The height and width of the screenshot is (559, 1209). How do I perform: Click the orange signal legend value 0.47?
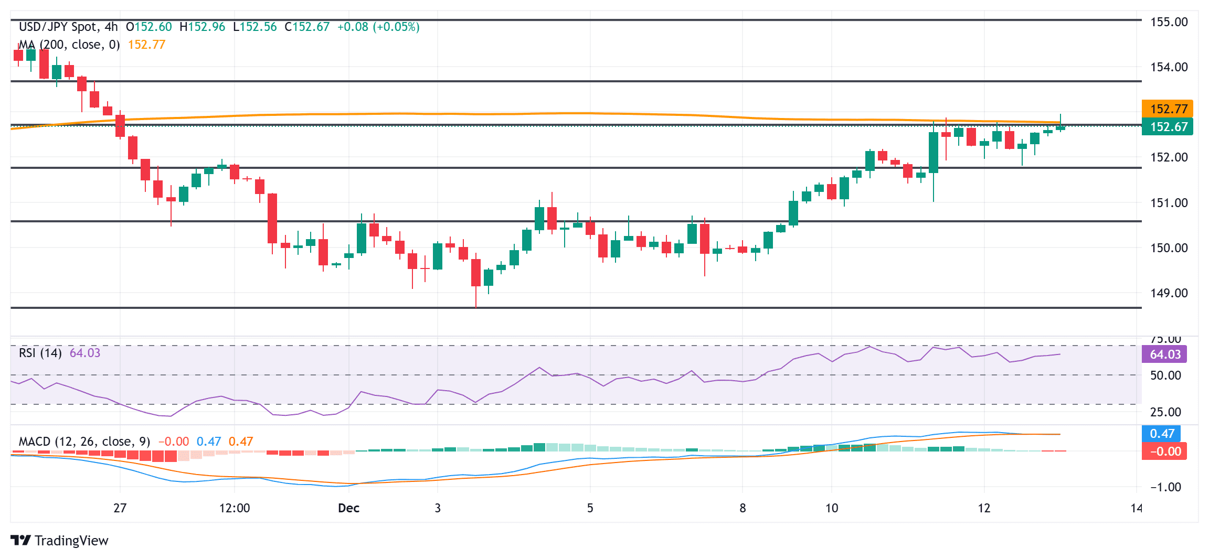pyautogui.click(x=241, y=442)
